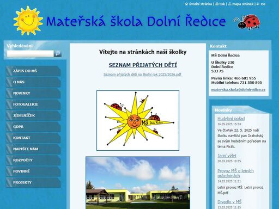
Task: Click the RSS feed icon
Action: tap(258, 4)
